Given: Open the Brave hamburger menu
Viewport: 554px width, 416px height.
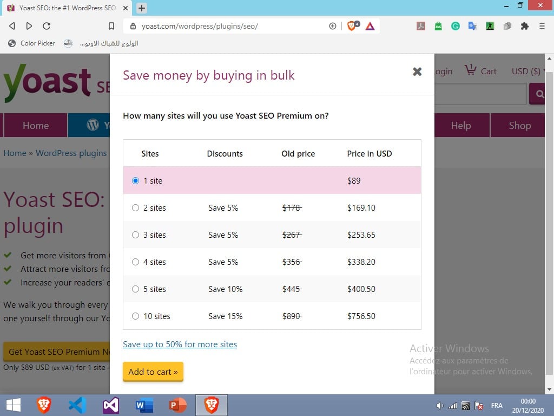Looking at the screenshot, I should [x=542, y=26].
